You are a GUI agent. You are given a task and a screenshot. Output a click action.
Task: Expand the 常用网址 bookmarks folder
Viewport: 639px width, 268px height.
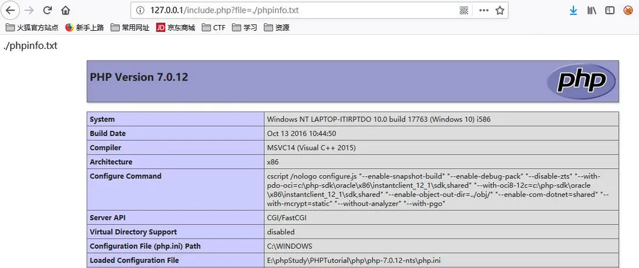pos(130,28)
